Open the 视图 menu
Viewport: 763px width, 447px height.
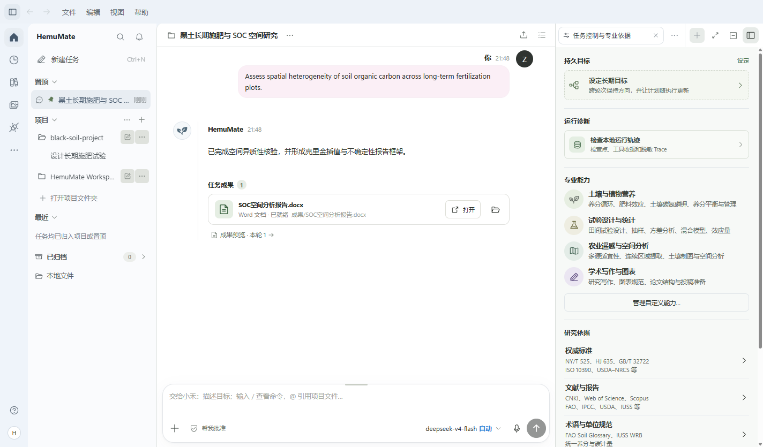click(x=117, y=12)
